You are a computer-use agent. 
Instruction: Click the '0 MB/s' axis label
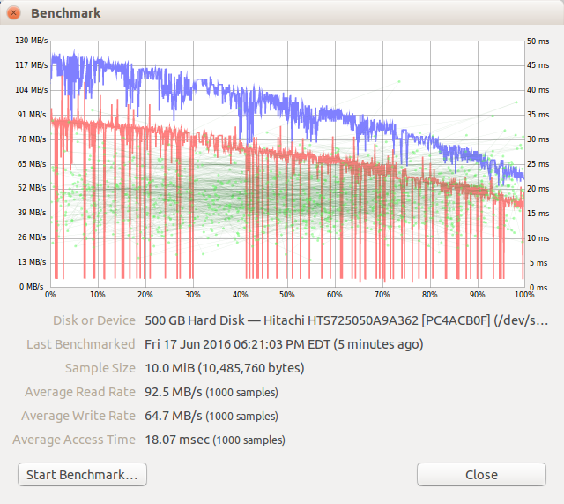32,286
